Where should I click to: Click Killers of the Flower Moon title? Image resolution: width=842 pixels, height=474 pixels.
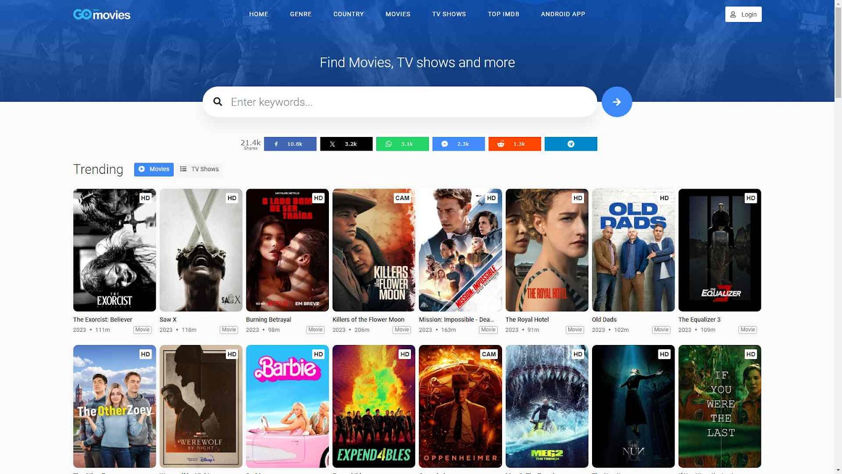pos(368,320)
